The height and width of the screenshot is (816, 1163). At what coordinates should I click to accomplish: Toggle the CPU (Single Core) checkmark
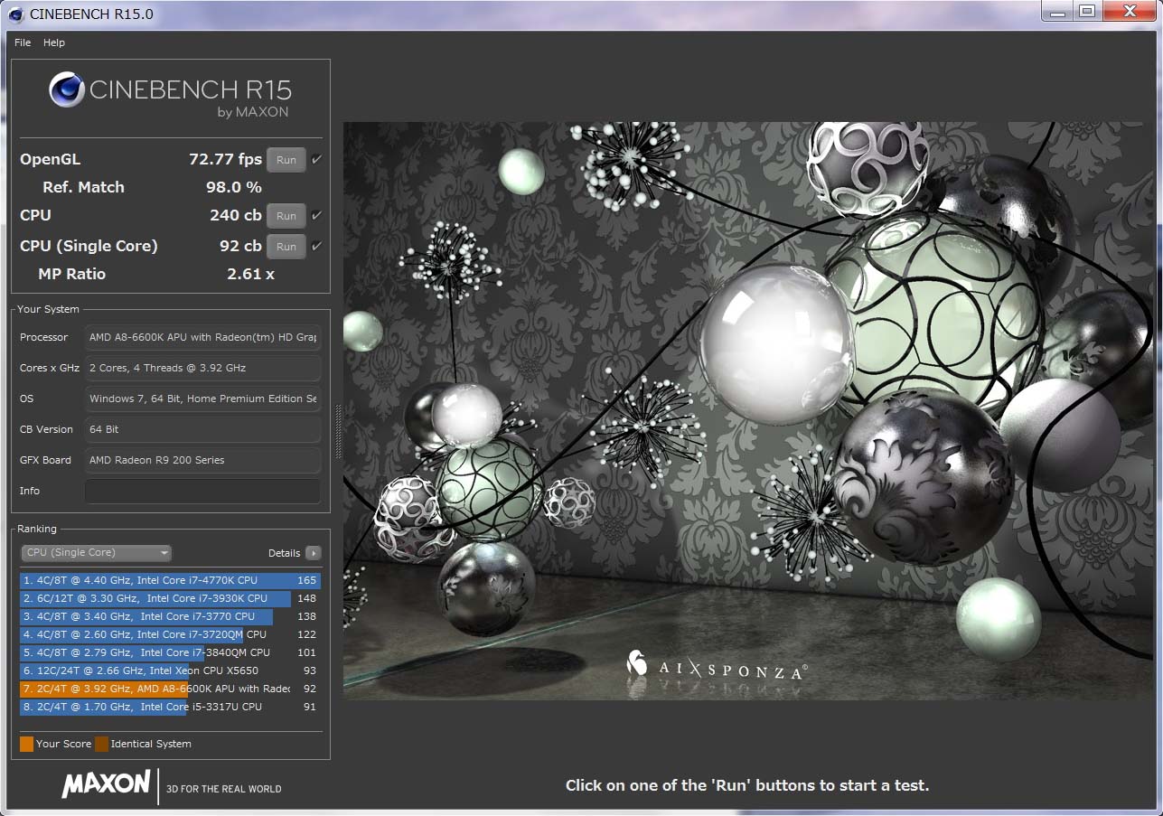pos(316,247)
